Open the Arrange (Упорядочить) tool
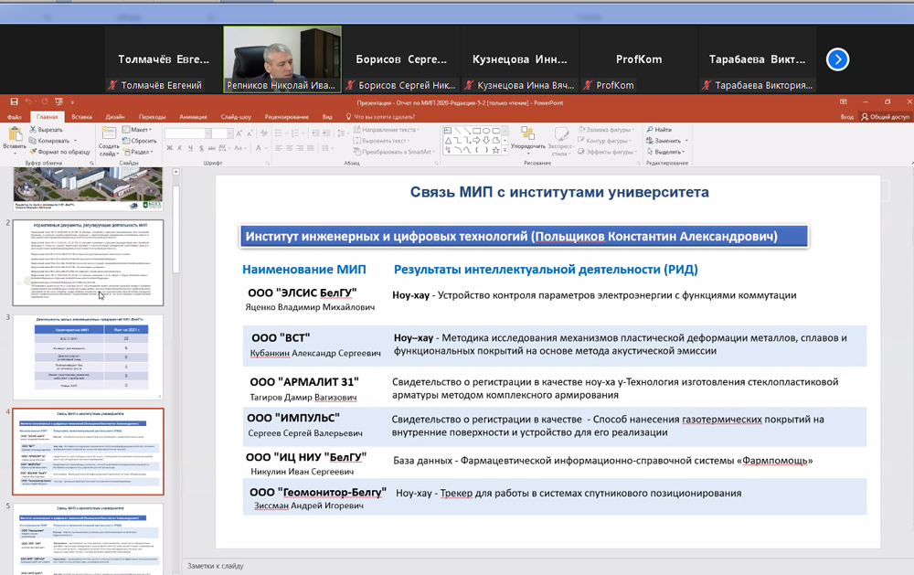Image resolution: width=914 pixels, height=575 pixels. pos(527,137)
